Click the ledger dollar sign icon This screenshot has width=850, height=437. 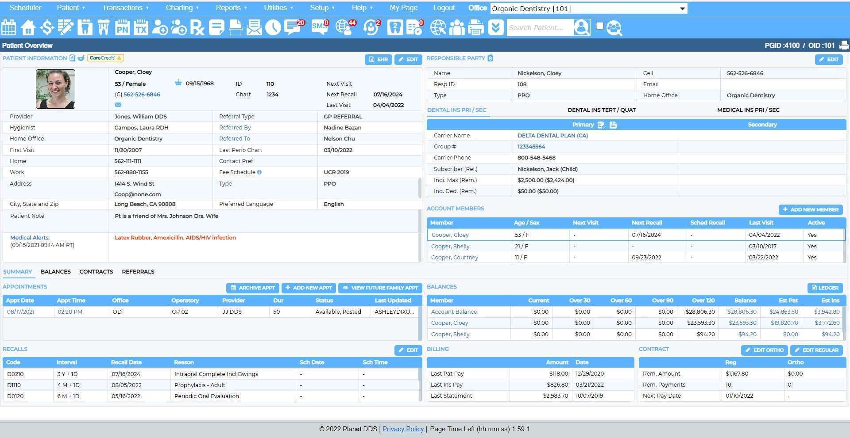tap(46, 27)
